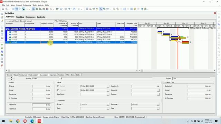Click the highlighted Gantt chart layout icon

tap(17, 9)
